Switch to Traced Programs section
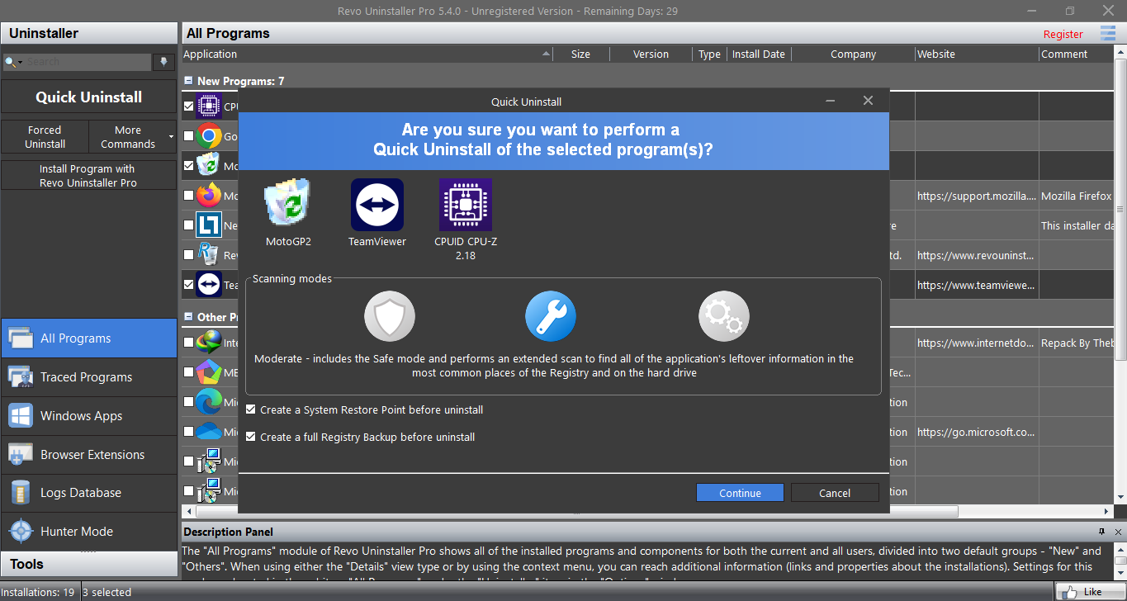 tap(86, 377)
